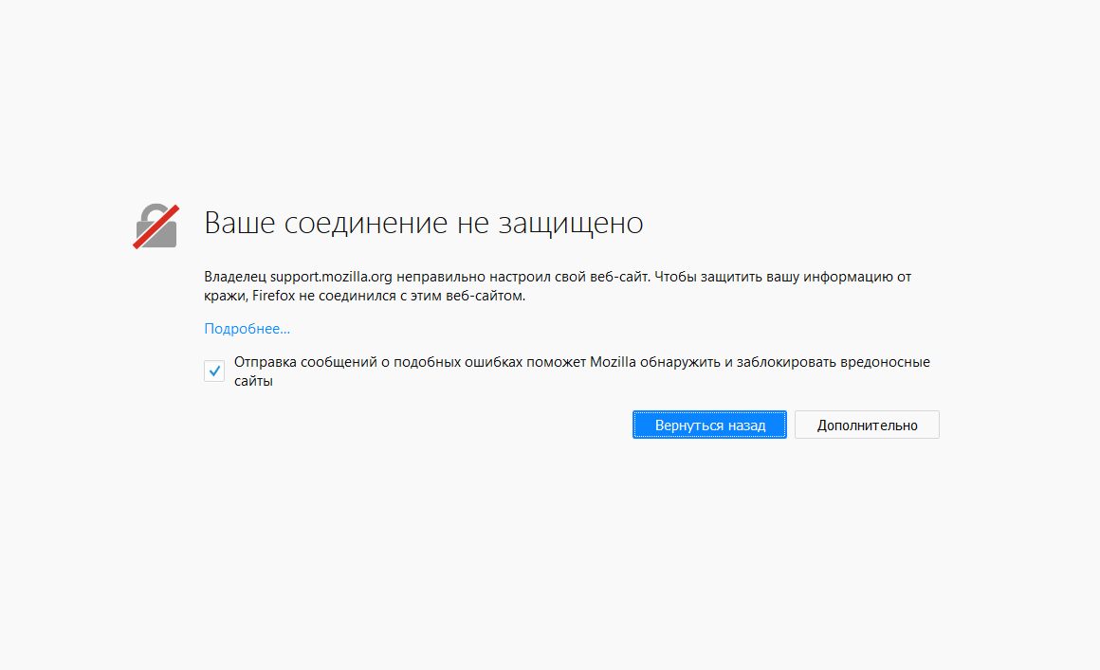Click the crossed-out padlock icon
This screenshot has height=670, width=1100.
tap(156, 226)
